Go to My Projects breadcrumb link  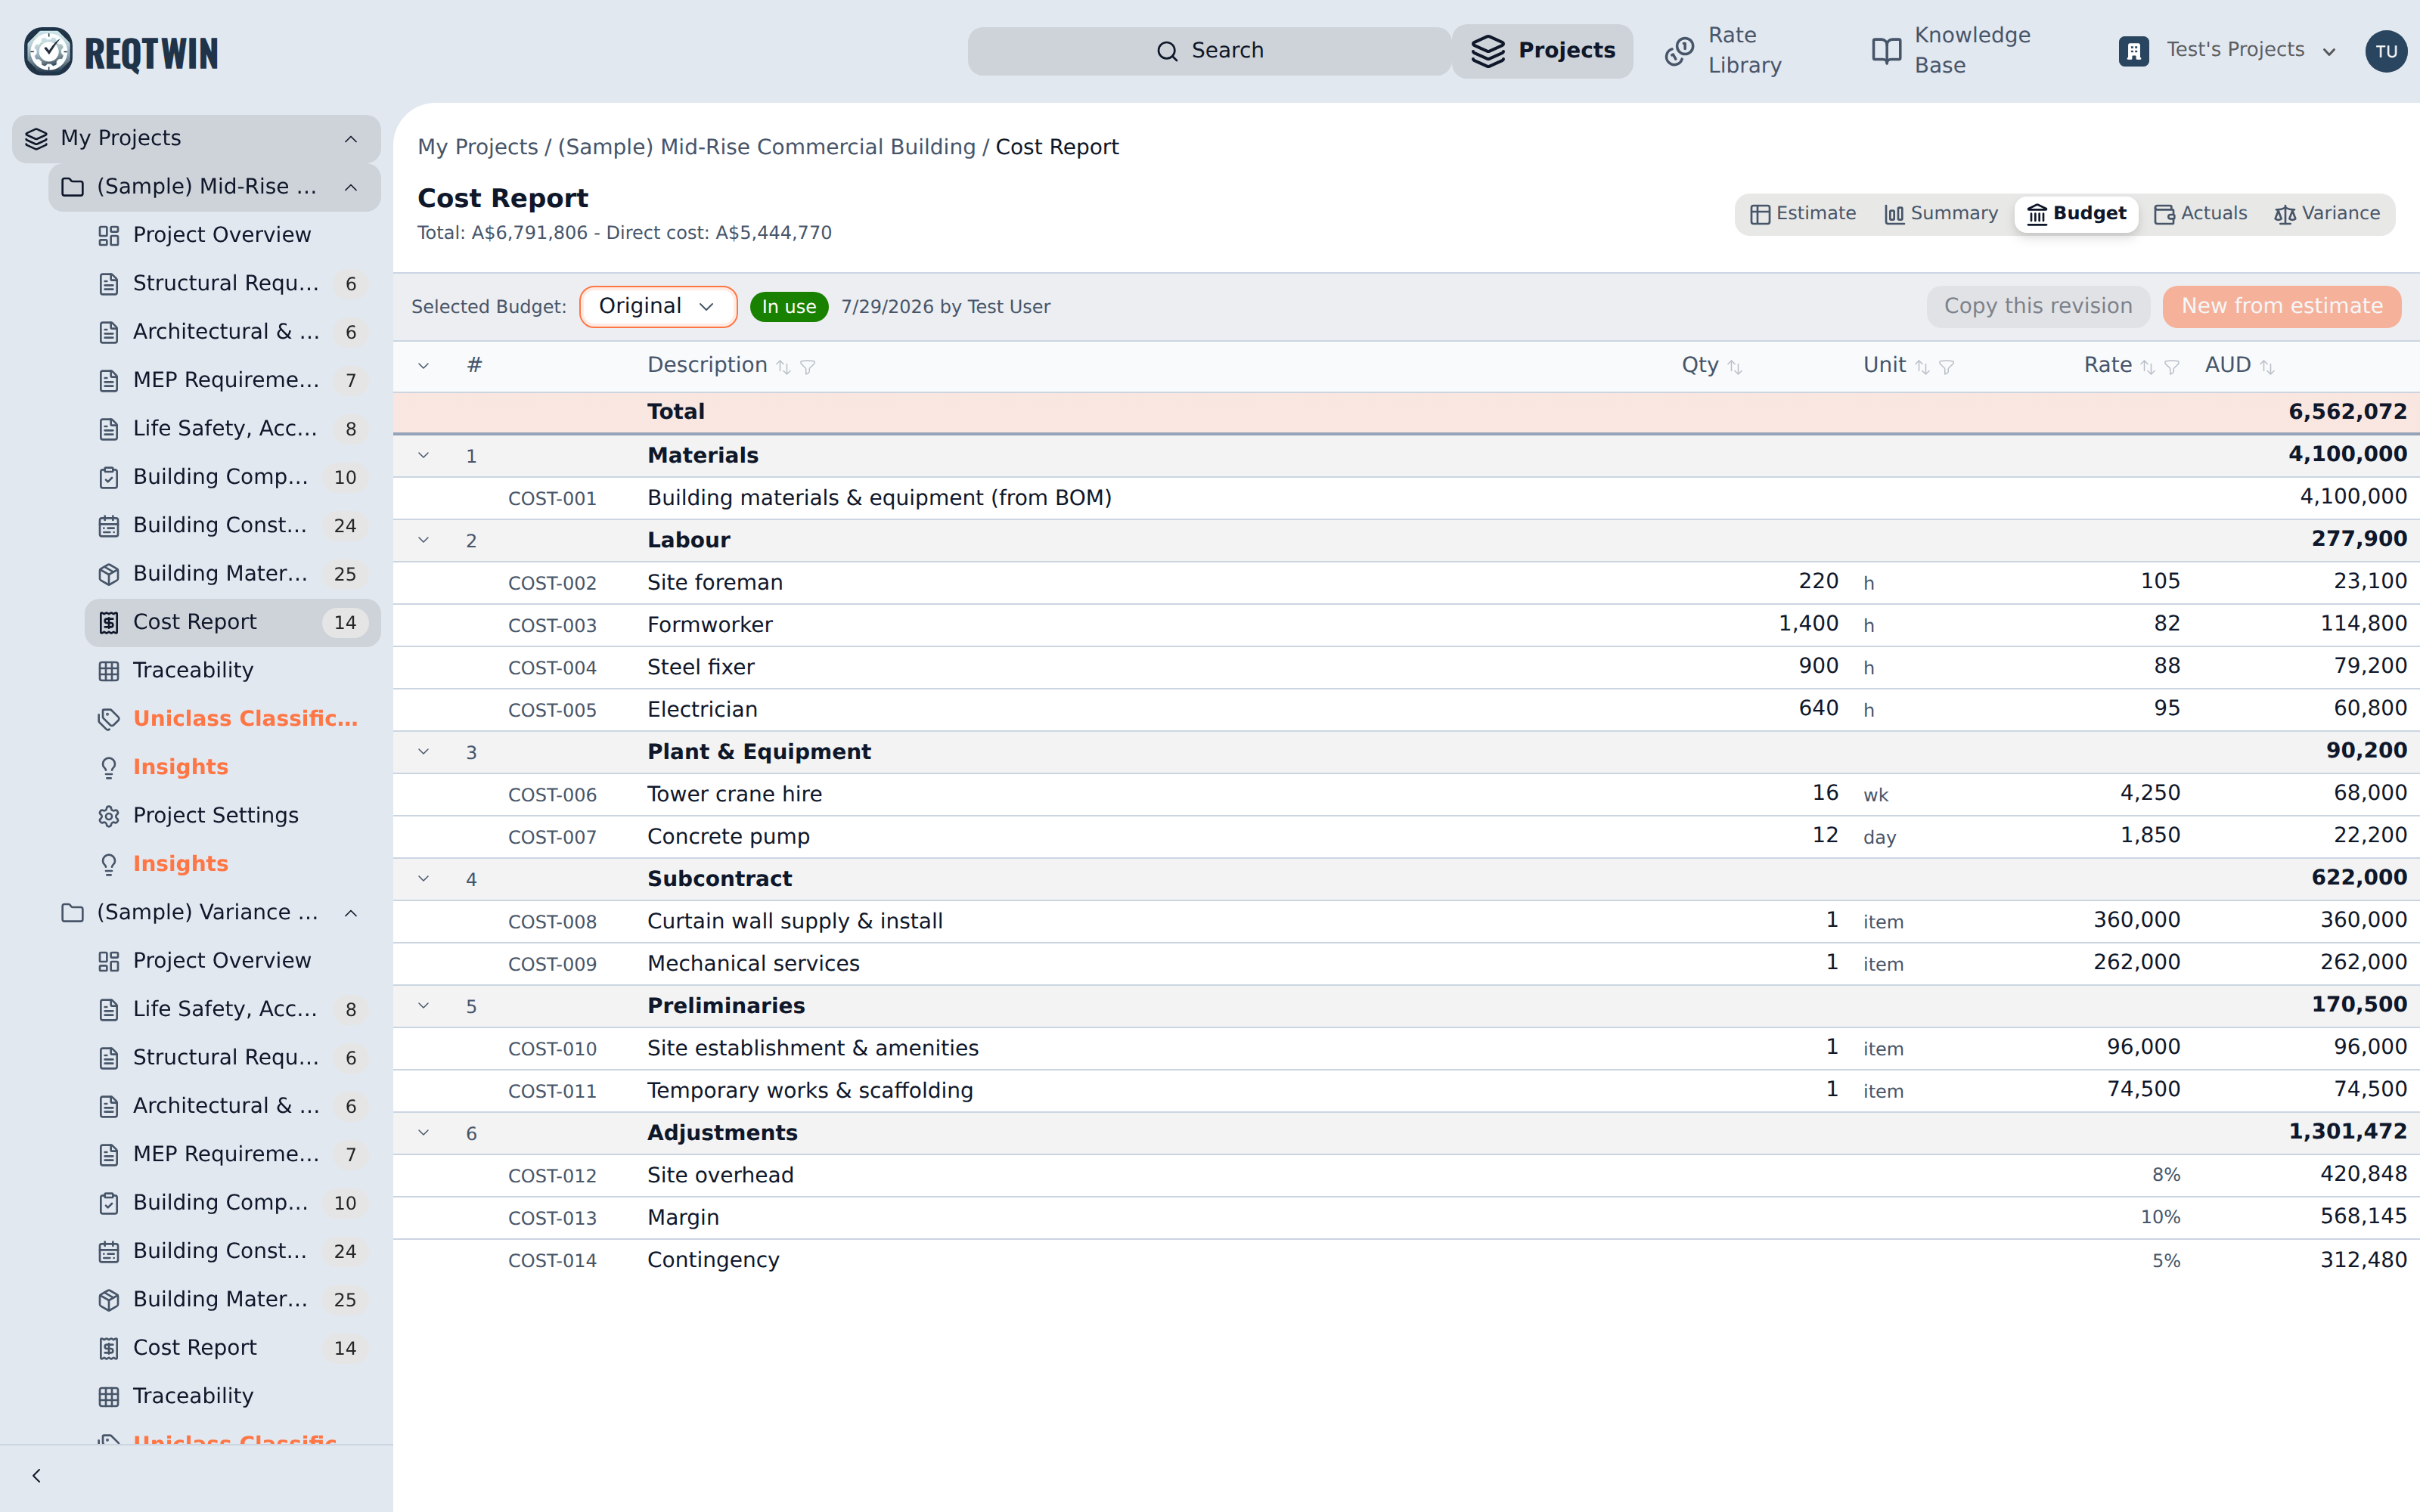tap(478, 147)
